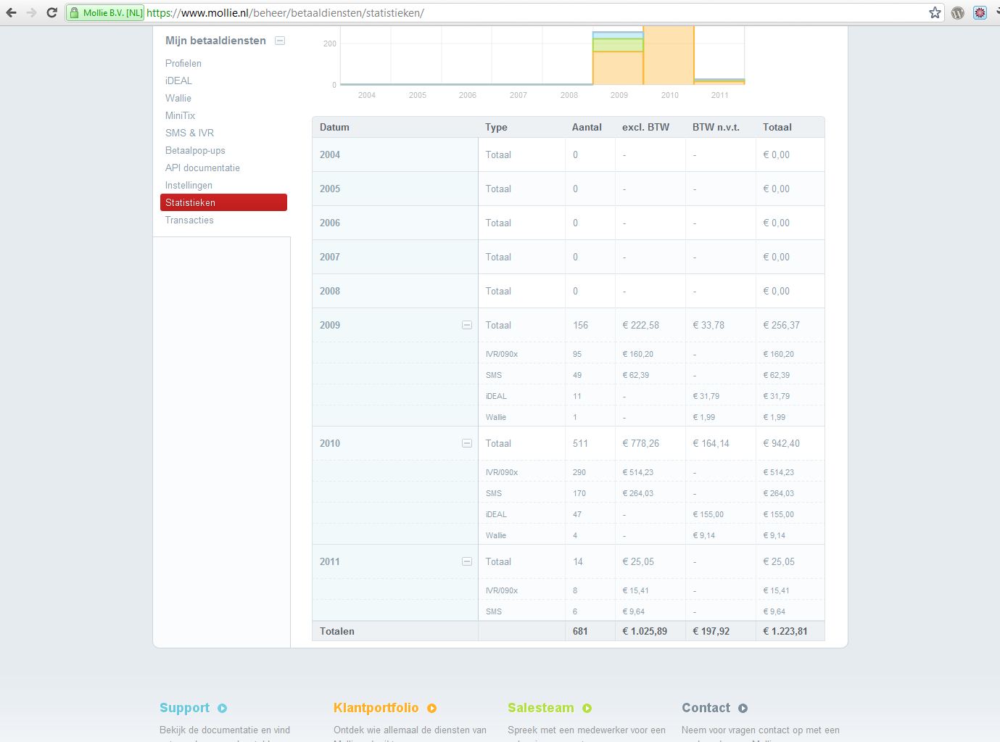The width and height of the screenshot is (1000, 742).
Task: Click the 2009 total € 256,37
Action: [781, 325]
